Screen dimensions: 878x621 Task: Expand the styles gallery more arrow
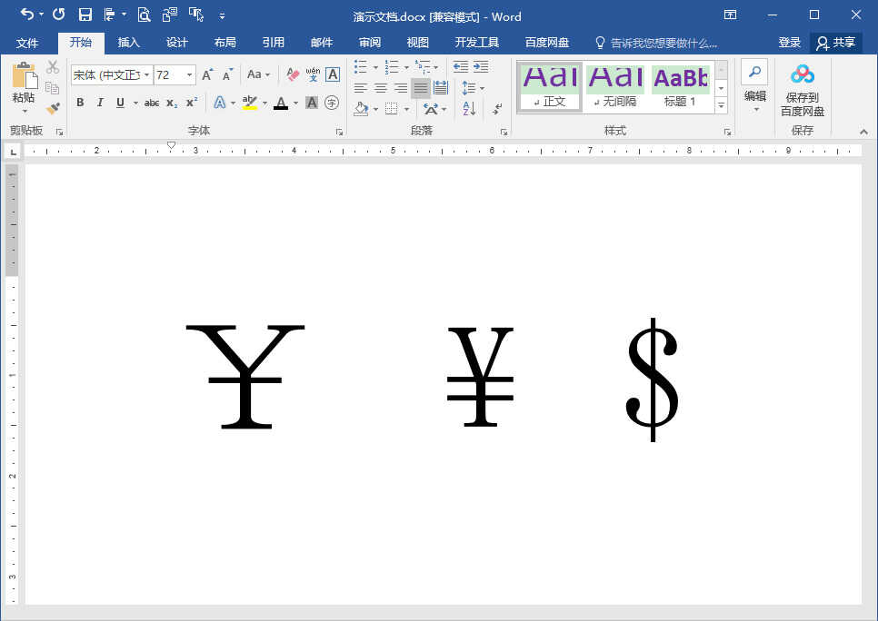coord(722,105)
